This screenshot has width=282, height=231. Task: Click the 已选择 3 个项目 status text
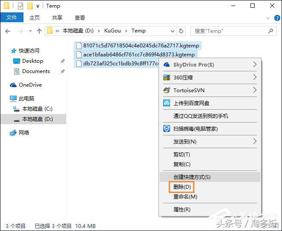[53, 226]
